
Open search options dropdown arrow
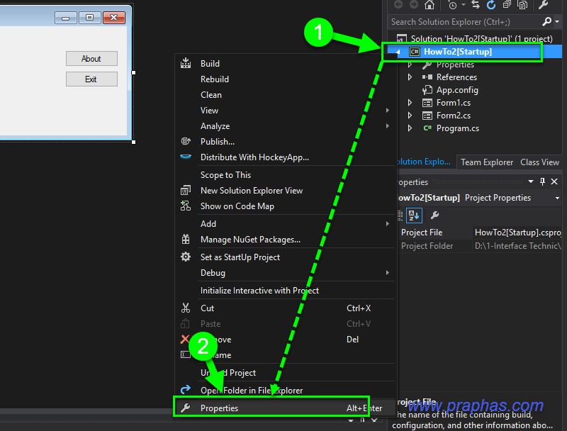click(557, 22)
